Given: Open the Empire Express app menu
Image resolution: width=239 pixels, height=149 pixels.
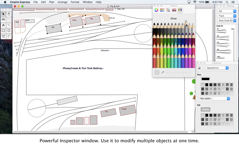Looking at the screenshot, I should (x=20, y=2).
